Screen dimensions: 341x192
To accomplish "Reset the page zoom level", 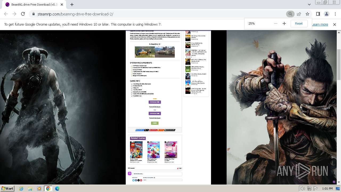I will 299,23.
